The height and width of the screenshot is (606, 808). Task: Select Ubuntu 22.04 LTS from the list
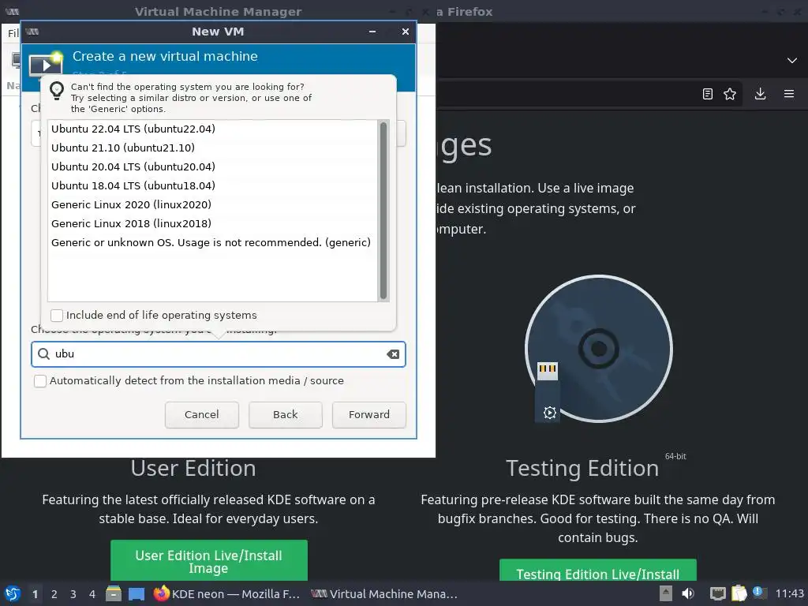click(212, 129)
